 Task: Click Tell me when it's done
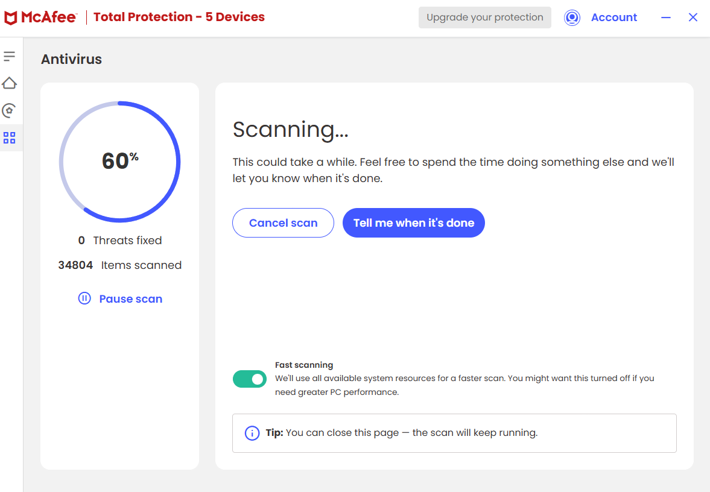click(x=414, y=223)
